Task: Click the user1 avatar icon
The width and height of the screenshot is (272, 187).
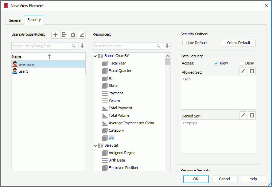Action: pyautogui.click(x=15, y=71)
